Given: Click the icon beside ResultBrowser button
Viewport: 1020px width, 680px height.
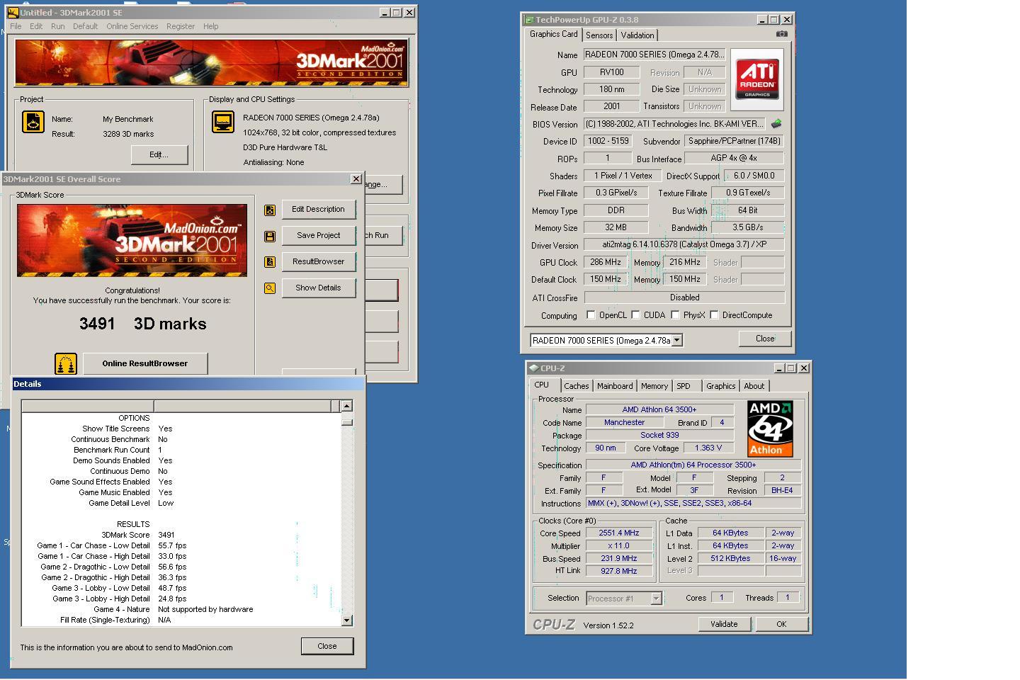Looking at the screenshot, I should click(270, 262).
